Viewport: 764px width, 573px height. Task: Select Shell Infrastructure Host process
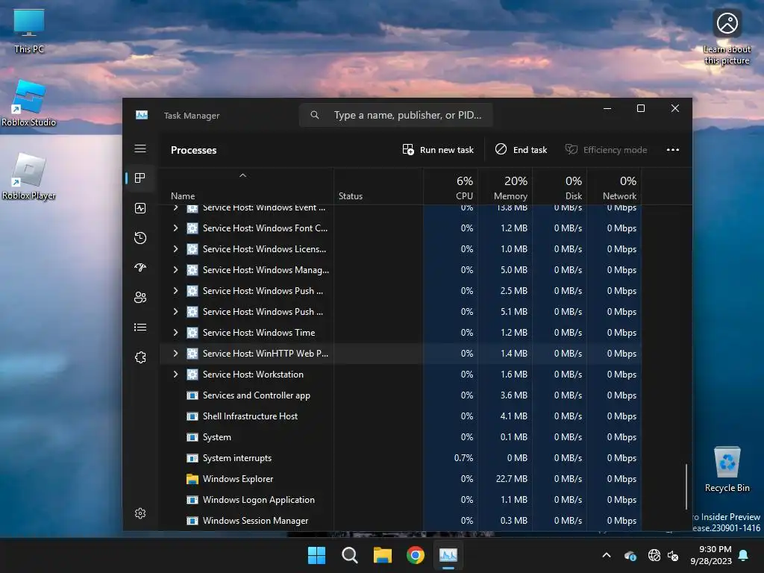pyautogui.click(x=400, y=416)
